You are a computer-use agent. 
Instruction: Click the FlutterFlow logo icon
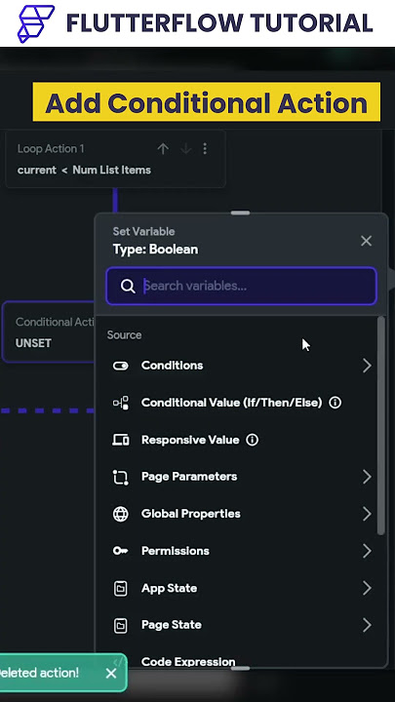tap(35, 23)
